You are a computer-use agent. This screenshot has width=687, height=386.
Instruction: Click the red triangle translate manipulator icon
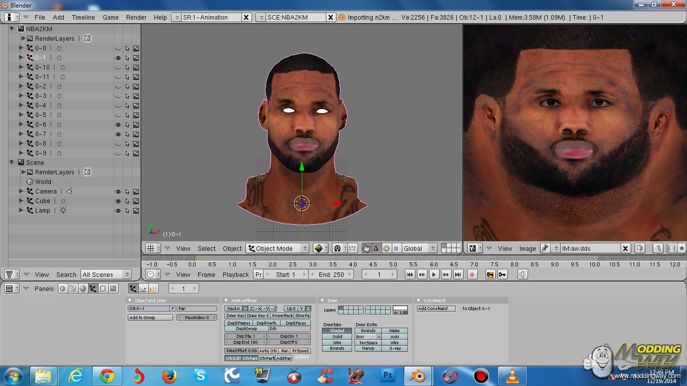[376, 248]
